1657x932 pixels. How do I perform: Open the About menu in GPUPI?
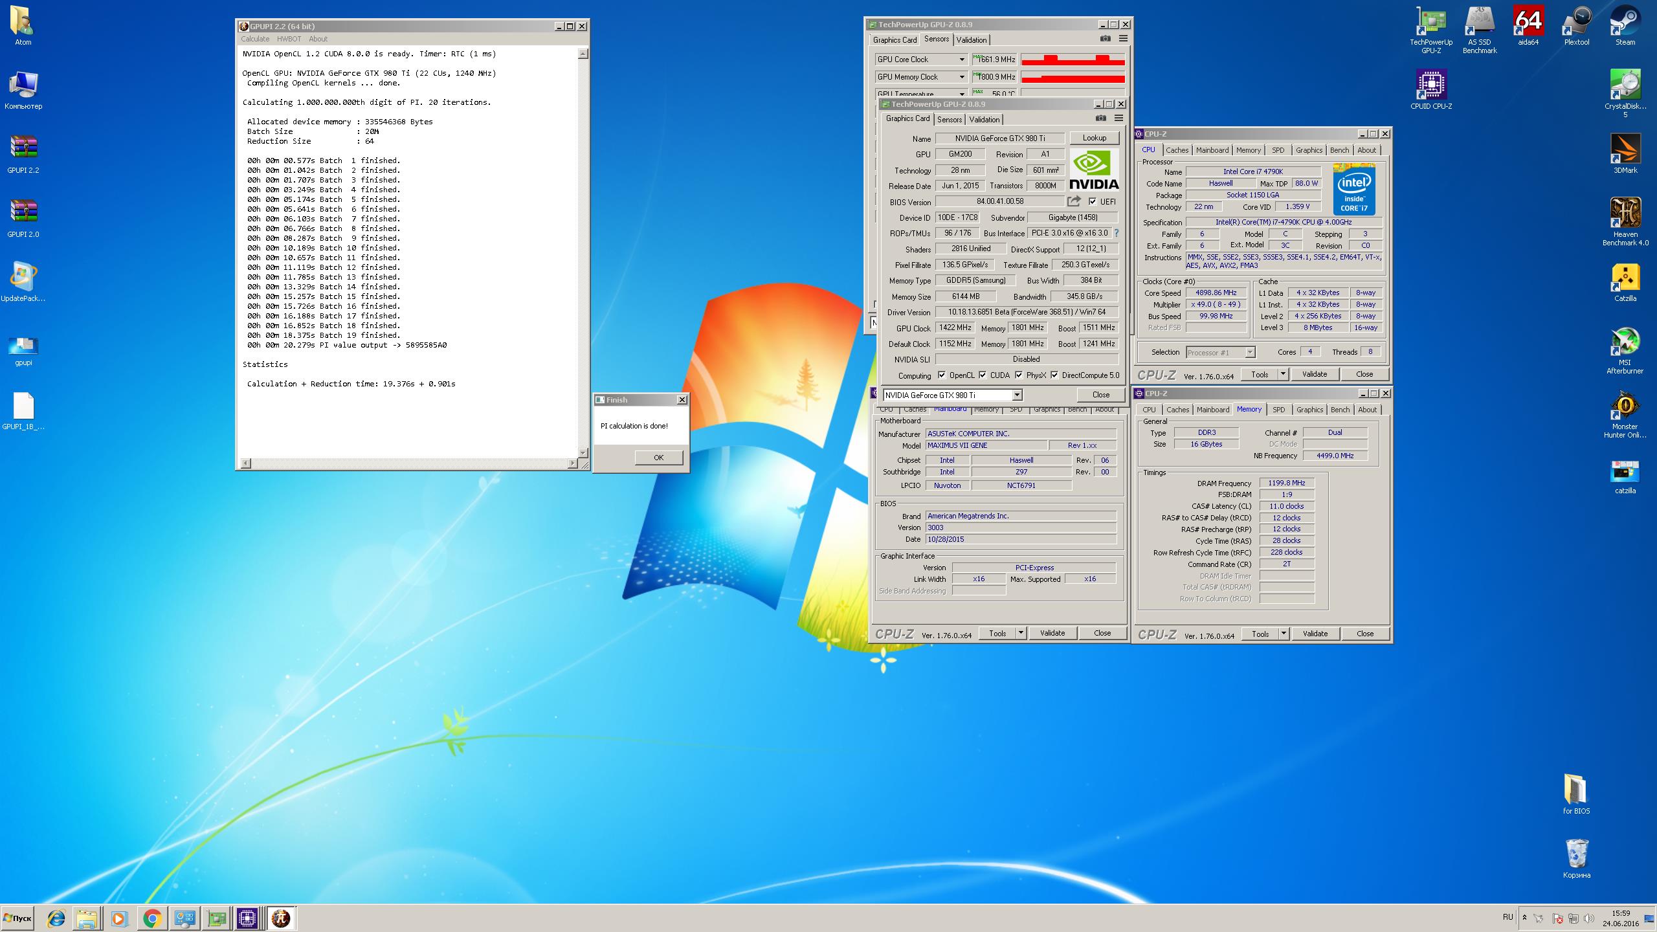[x=318, y=39]
